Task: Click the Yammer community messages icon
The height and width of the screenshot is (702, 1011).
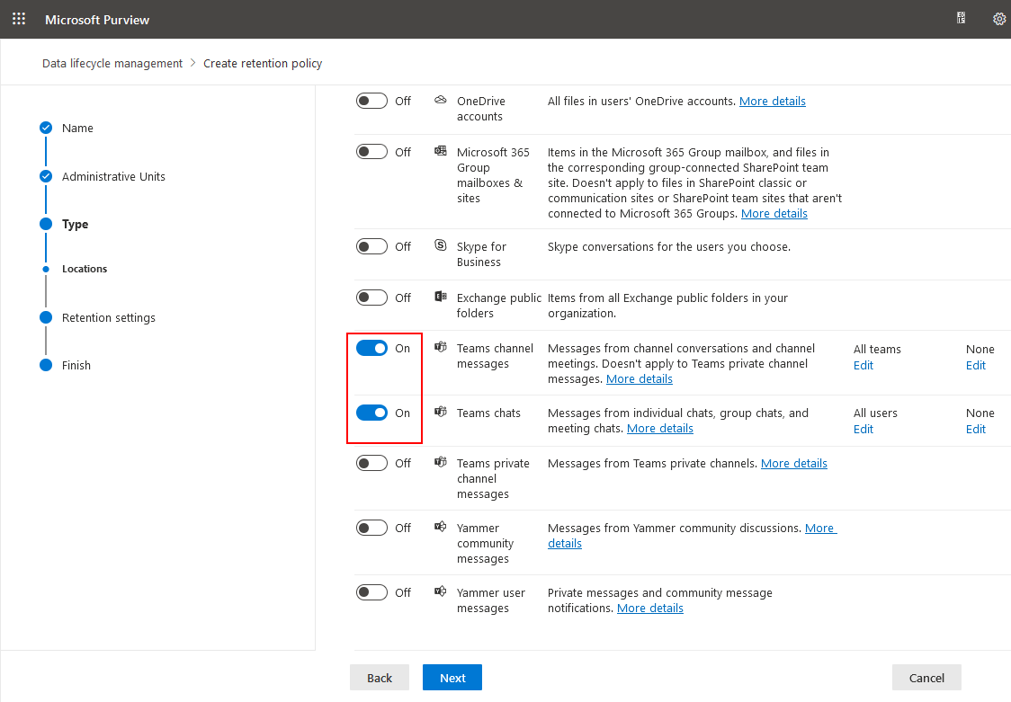Action: 441,527
